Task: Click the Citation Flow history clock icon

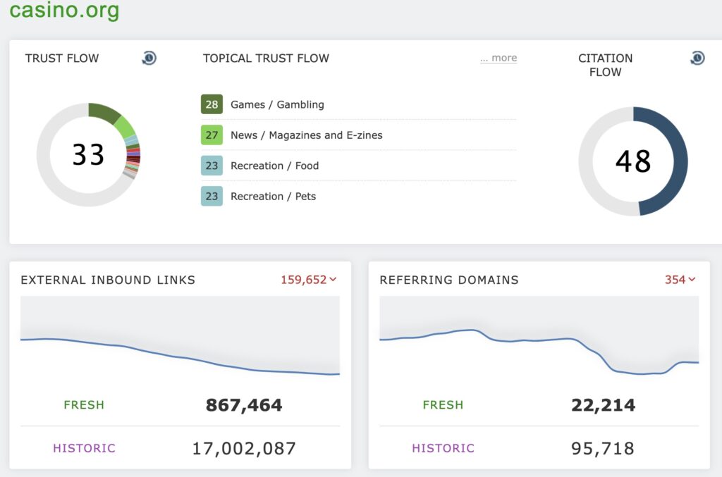Action: [697, 58]
